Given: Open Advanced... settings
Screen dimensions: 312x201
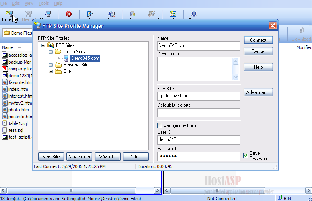Looking at the screenshot, I should (x=258, y=92).
